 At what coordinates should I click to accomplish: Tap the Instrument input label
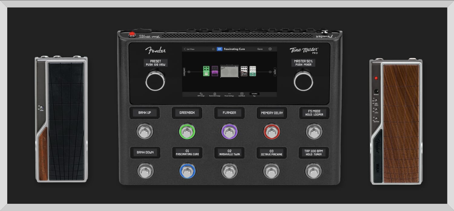coord(184,72)
